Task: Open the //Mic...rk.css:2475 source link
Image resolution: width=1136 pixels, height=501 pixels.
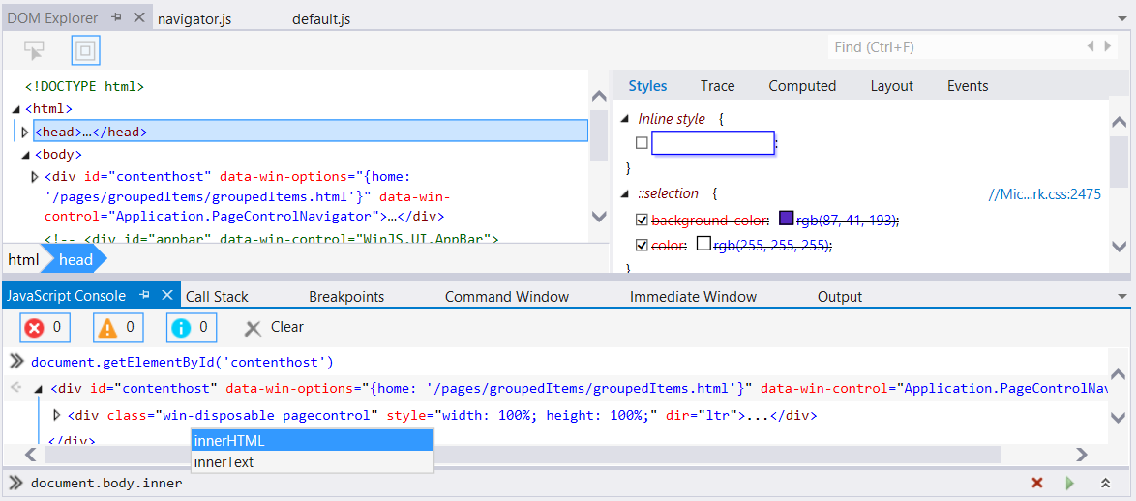Action: (x=1044, y=194)
